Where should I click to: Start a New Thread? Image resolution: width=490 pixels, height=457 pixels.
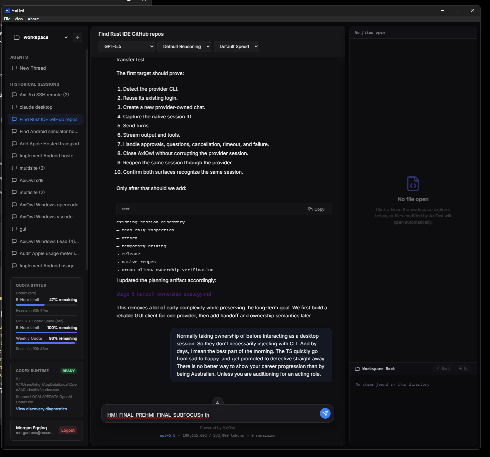46,68
